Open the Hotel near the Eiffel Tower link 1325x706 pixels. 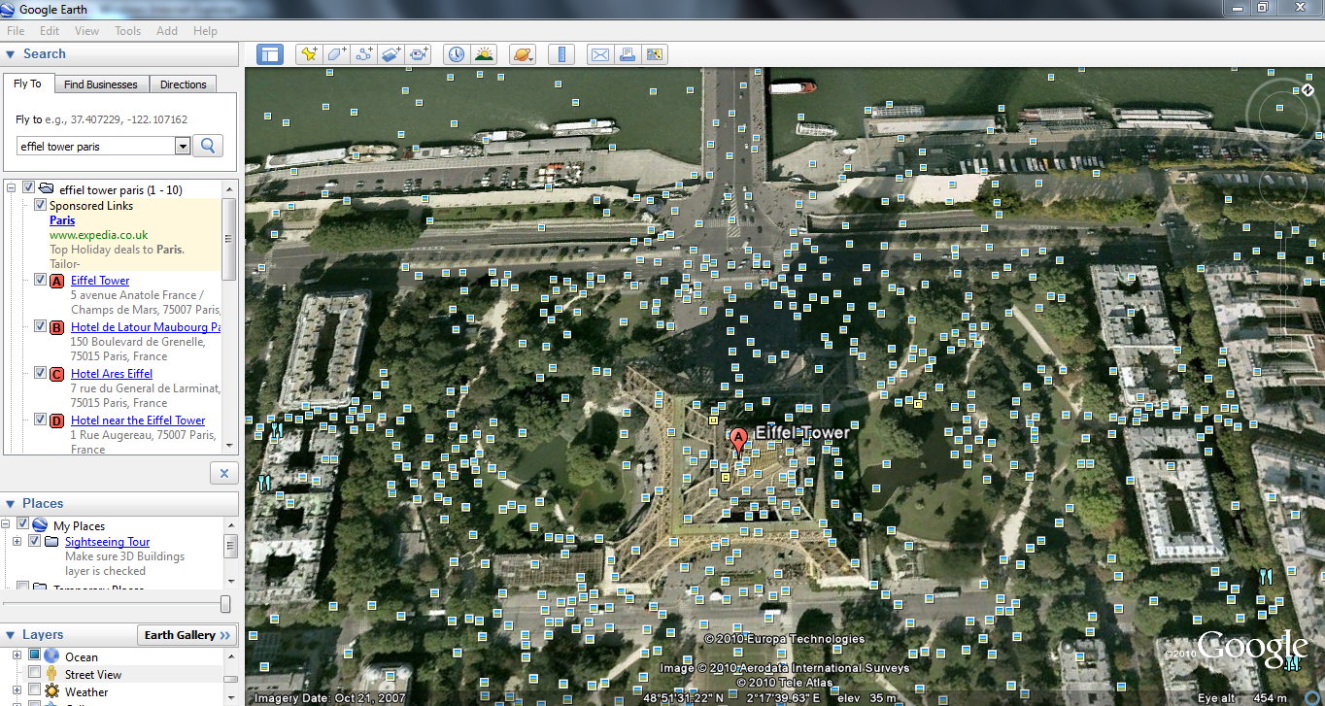138,420
